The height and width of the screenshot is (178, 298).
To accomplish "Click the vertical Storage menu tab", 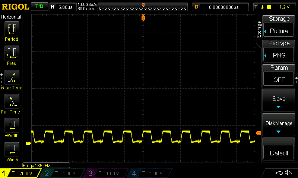I will coord(259,30).
